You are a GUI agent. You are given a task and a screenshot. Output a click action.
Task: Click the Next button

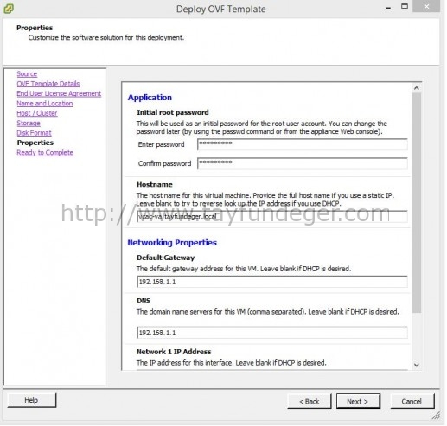click(358, 401)
